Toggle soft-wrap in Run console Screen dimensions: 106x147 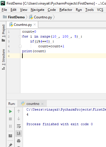pos(19,126)
